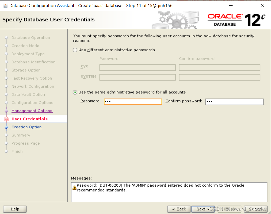Screen dimensions: 271x214
Task: Click the Management Options step indicator dot
Action: click(x=6, y=111)
